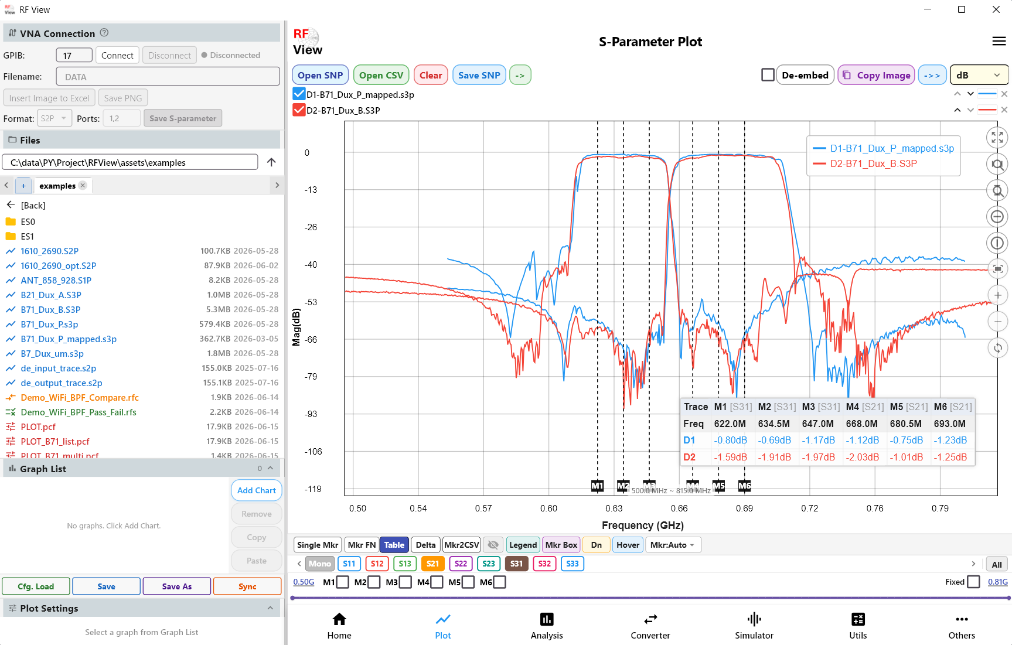The height and width of the screenshot is (645, 1012).
Task: Click the horizontal line cursor circle icon
Action: point(997,217)
